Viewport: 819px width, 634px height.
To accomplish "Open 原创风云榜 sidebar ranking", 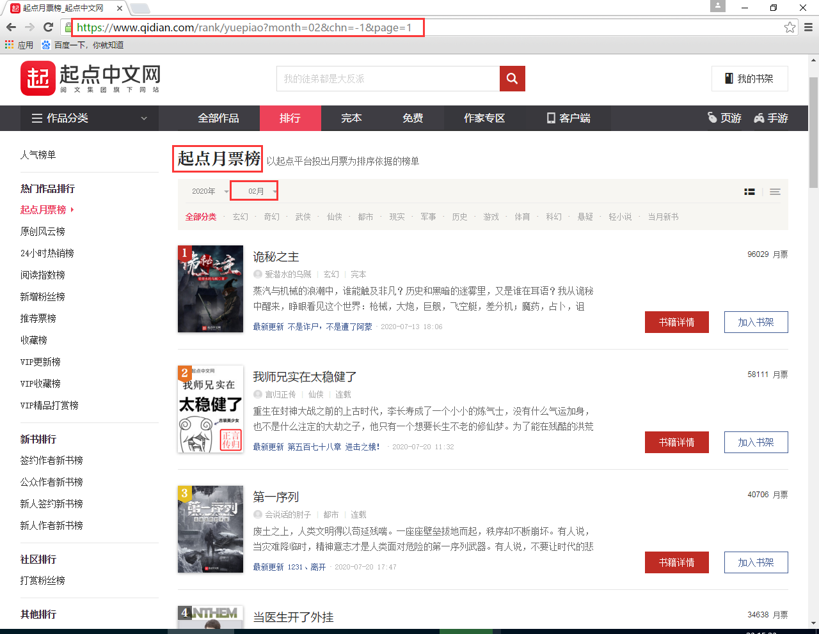I will pyautogui.click(x=43, y=231).
